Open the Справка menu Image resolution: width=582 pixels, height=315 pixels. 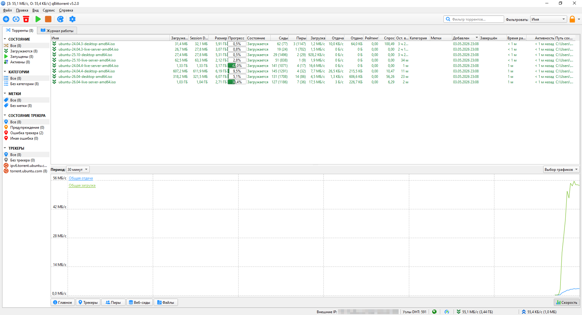pyautogui.click(x=66, y=10)
